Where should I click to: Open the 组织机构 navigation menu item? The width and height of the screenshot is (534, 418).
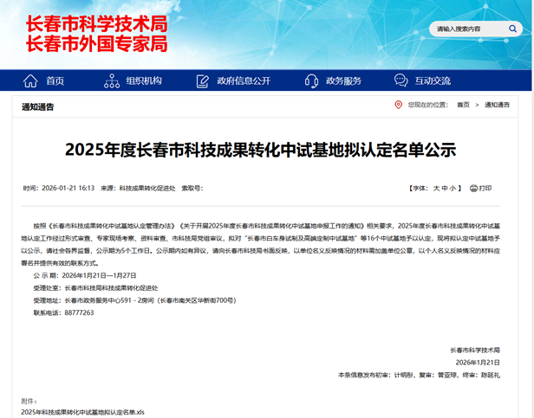point(144,80)
